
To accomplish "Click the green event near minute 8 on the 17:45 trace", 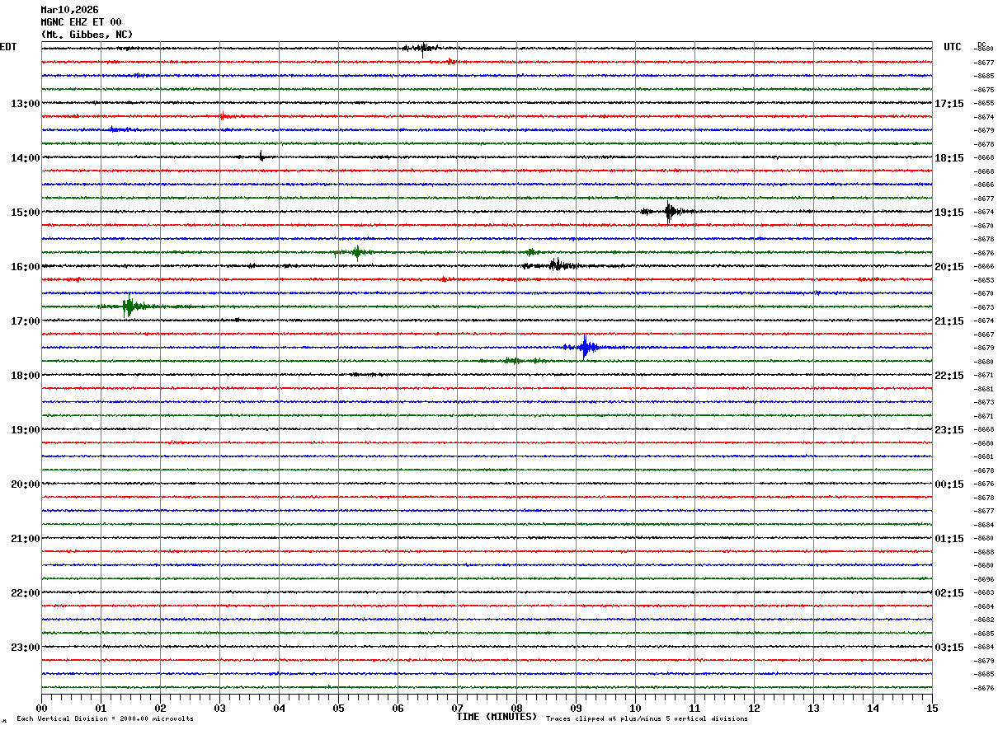I will (512, 360).
